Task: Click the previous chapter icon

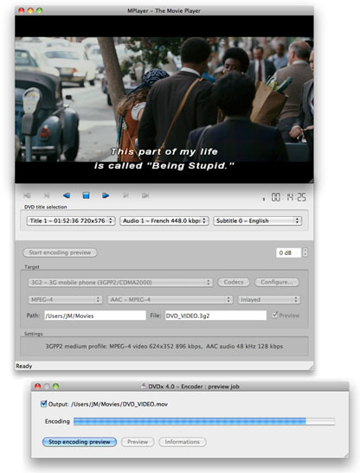Action: tap(47, 195)
